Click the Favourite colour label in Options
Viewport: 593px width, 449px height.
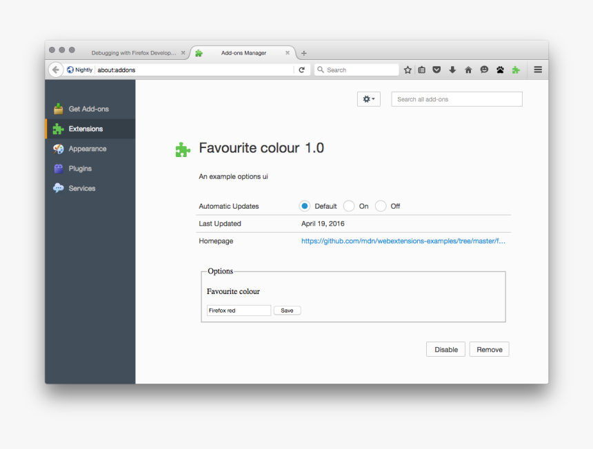pyautogui.click(x=233, y=291)
